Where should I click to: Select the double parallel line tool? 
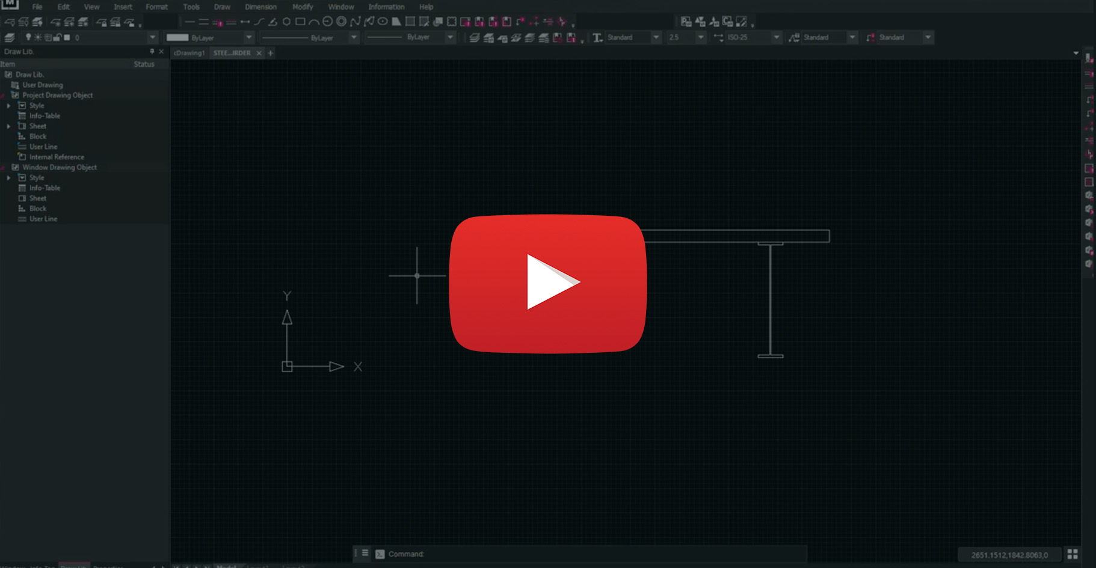[x=203, y=22]
